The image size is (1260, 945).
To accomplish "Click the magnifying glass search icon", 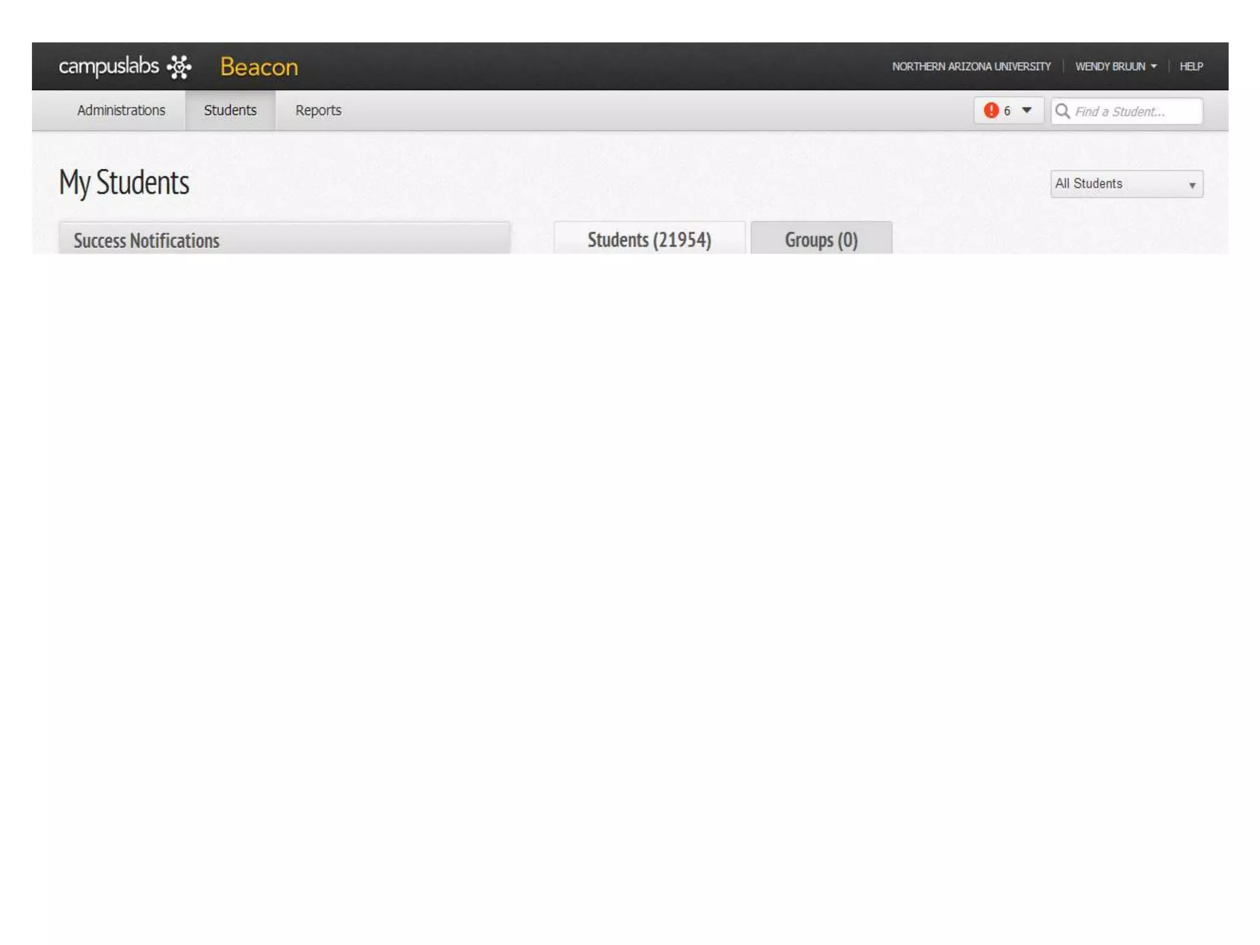I will (1063, 111).
